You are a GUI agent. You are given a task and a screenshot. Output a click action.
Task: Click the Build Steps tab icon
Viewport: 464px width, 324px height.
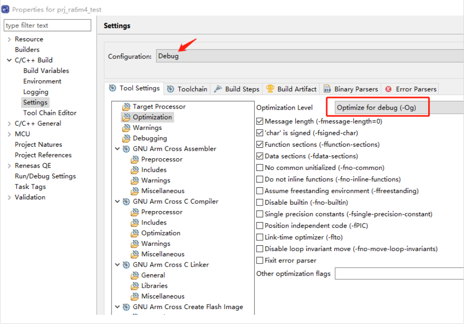click(218, 89)
